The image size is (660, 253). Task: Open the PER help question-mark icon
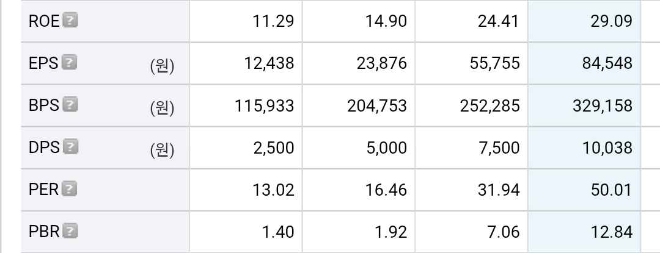pos(70,189)
